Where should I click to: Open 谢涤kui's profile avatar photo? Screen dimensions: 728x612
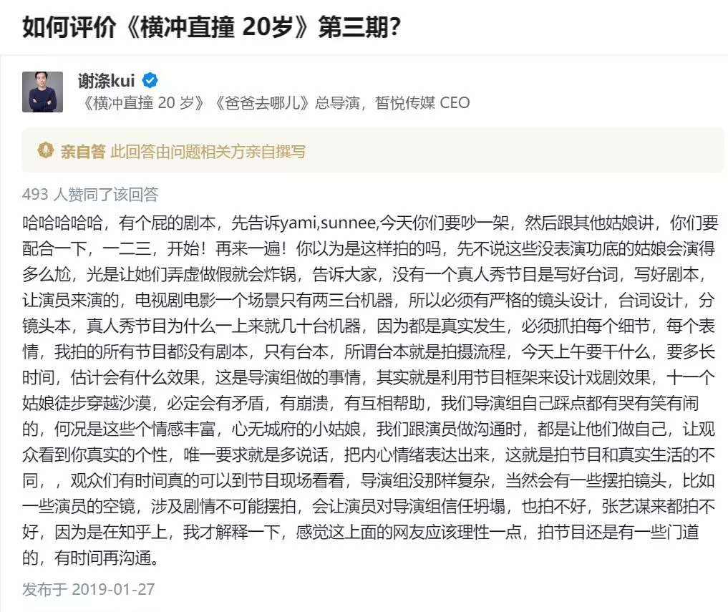(x=43, y=92)
